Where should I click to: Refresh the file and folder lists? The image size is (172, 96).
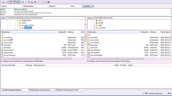23,2
